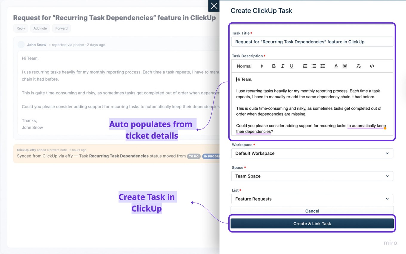Forward the ticket
The width and height of the screenshot is (406, 254).
pyautogui.click(x=61, y=28)
